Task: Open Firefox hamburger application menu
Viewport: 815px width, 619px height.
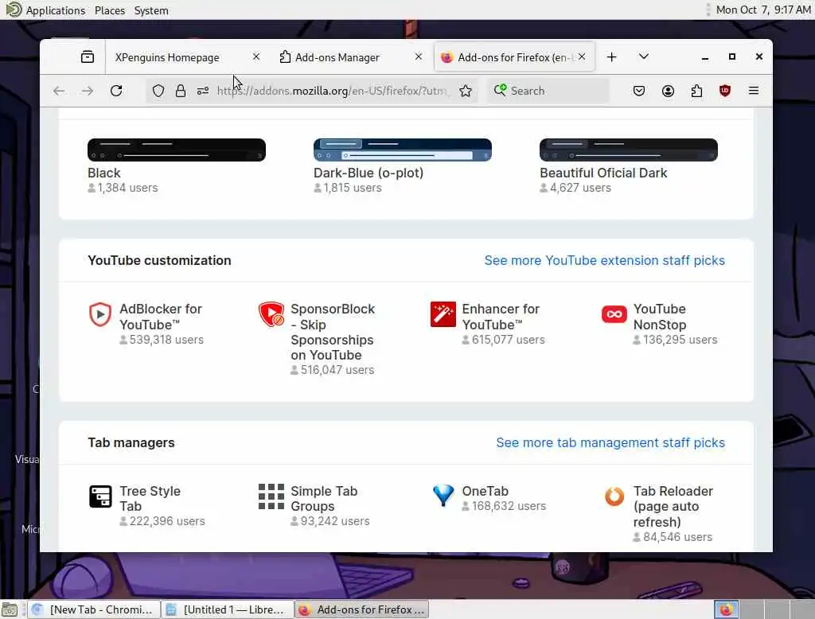Action: tap(754, 91)
